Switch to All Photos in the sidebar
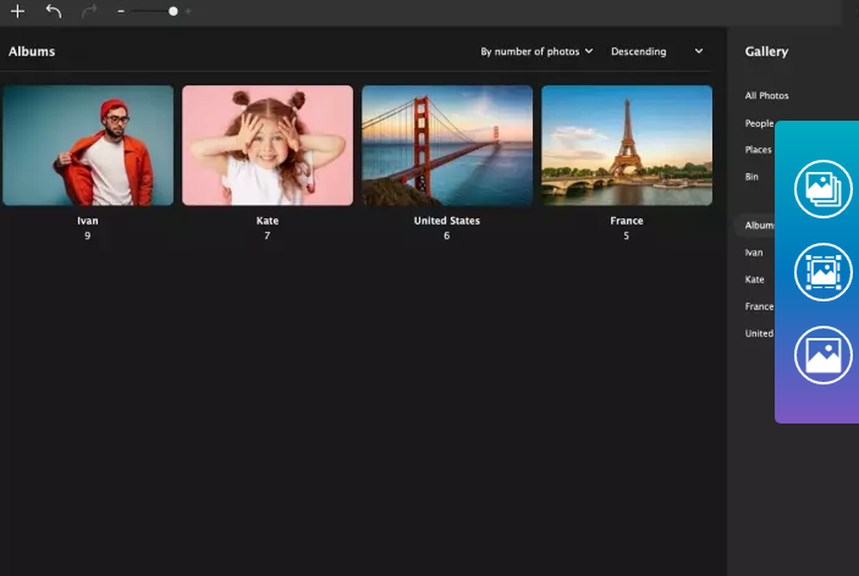Screen dimensions: 859x576 click(x=766, y=95)
